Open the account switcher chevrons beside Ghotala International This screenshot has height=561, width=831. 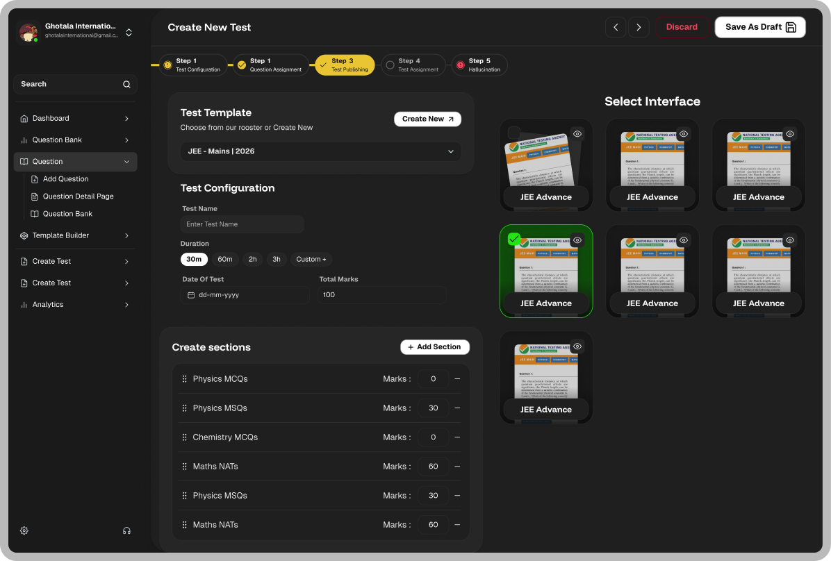pyautogui.click(x=129, y=33)
